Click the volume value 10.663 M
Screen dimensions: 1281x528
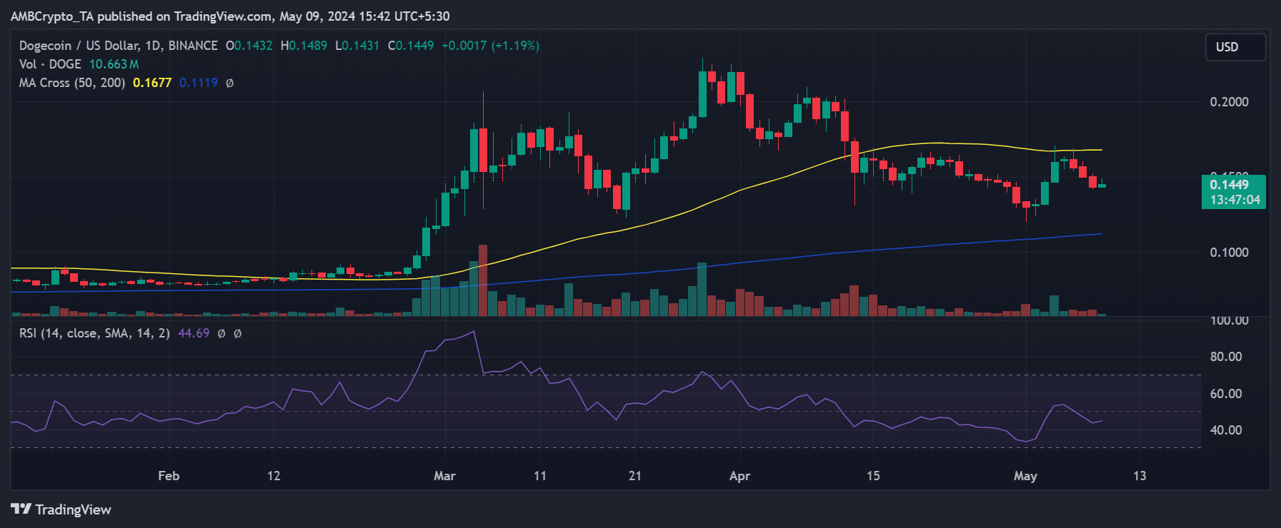[x=114, y=64]
